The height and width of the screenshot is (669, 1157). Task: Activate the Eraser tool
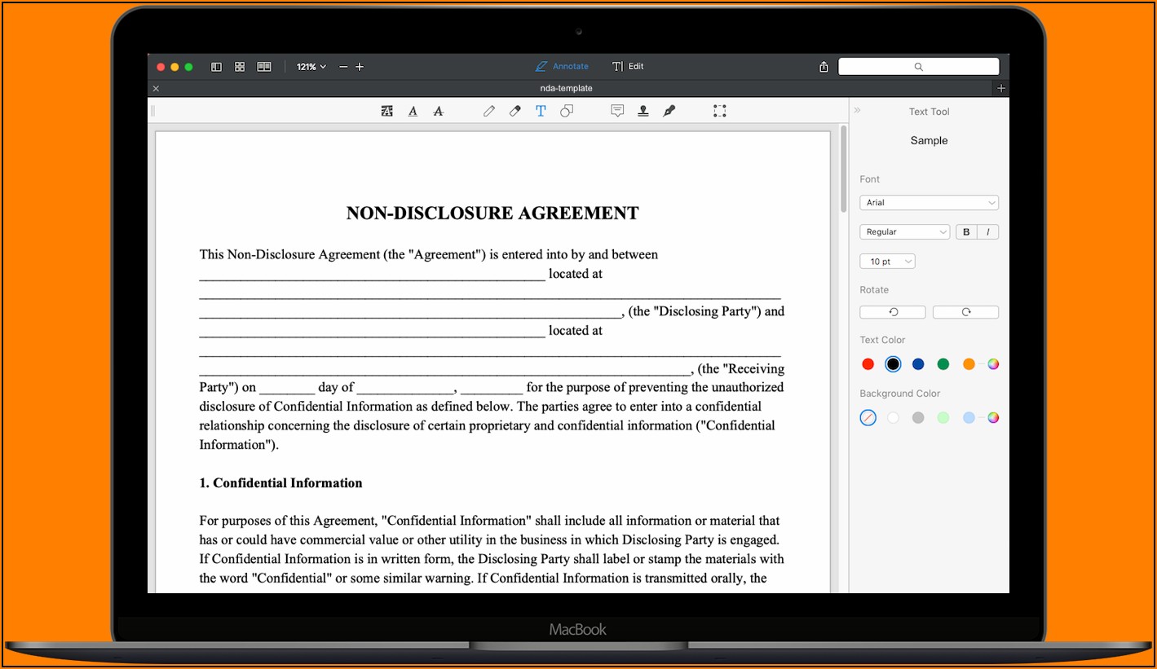coord(514,111)
